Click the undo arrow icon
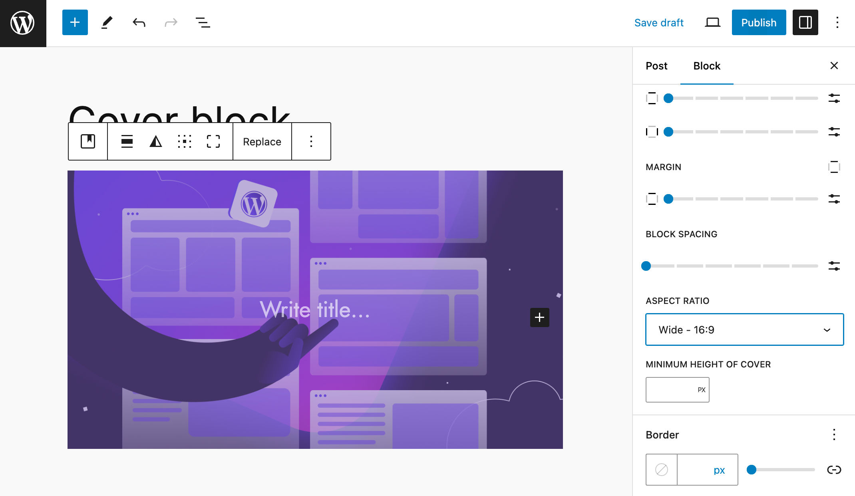855x496 pixels. [138, 22]
